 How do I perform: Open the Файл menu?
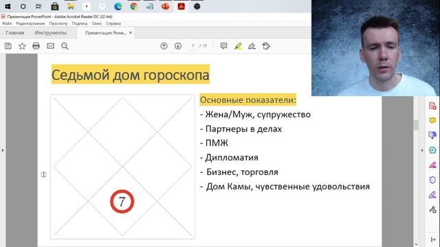click(7, 23)
